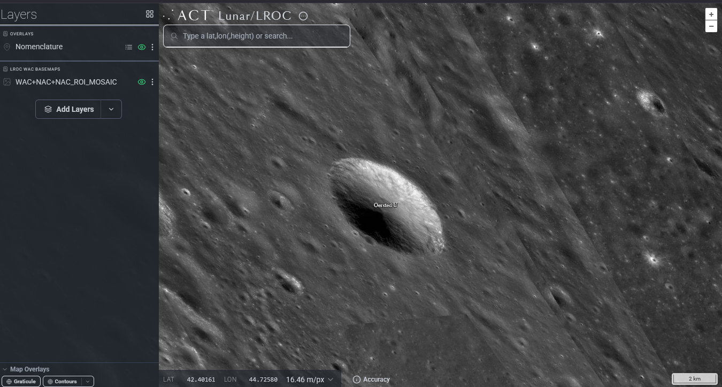Toggle the Contours map overlay
Screen dimensions: 722x387
coord(62,382)
